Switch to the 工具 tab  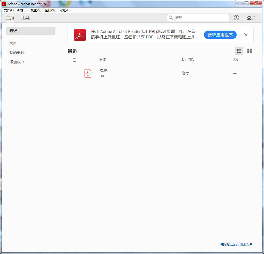(x=25, y=18)
